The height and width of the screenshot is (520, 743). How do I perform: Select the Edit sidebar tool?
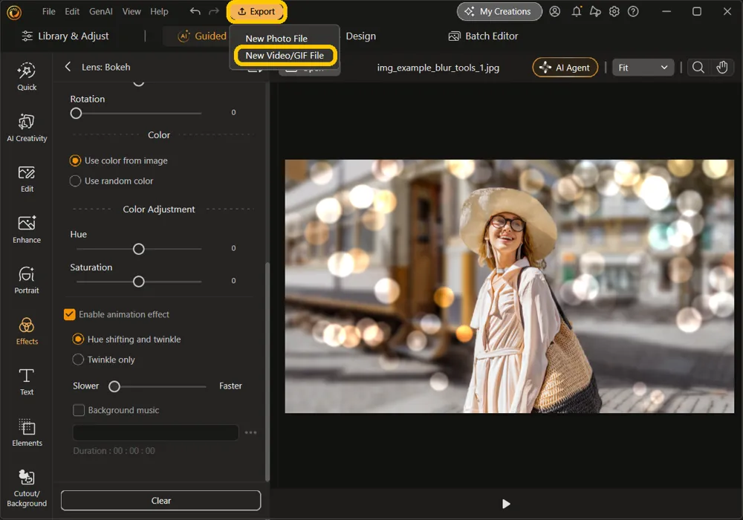(x=27, y=178)
